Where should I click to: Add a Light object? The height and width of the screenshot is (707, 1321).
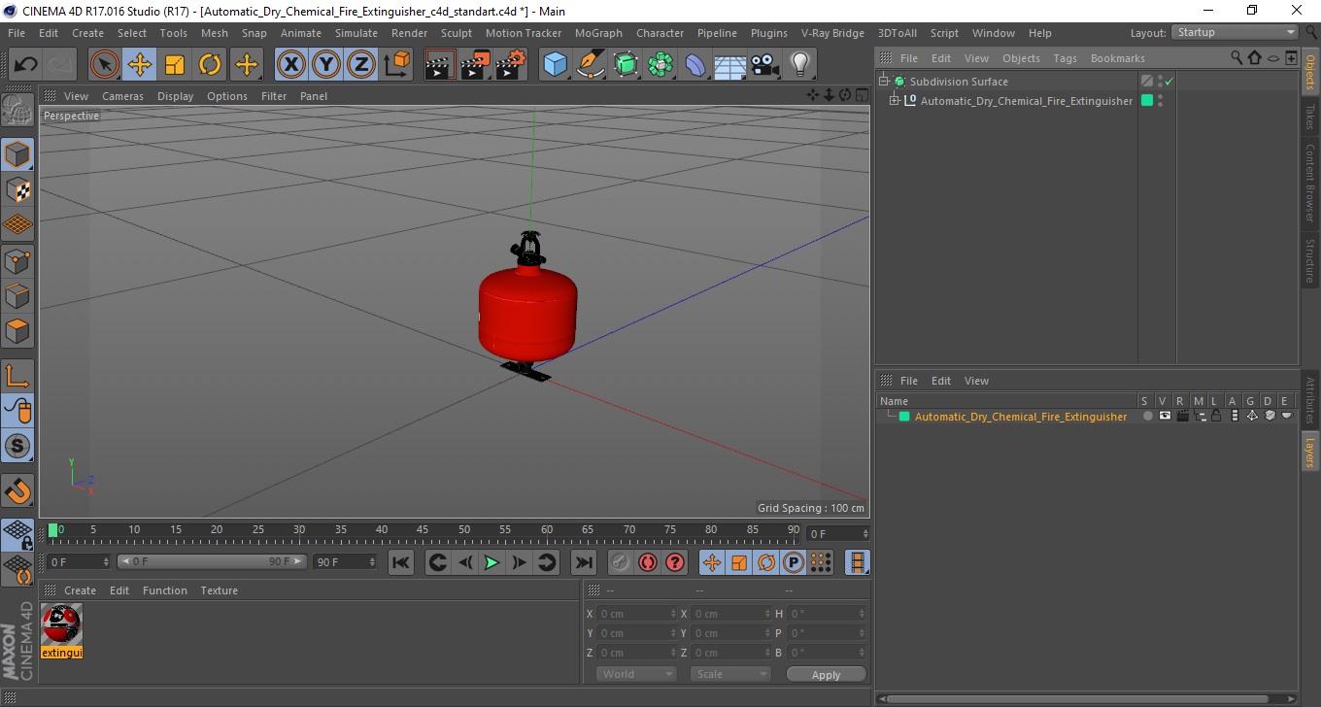pos(800,65)
